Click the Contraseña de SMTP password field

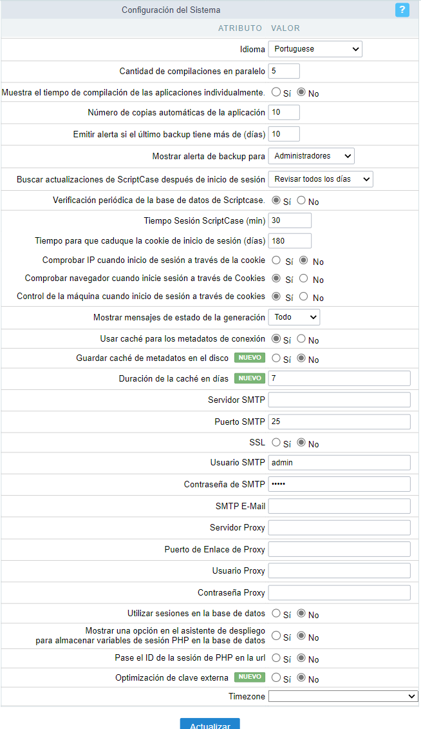(x=339, y=483)
